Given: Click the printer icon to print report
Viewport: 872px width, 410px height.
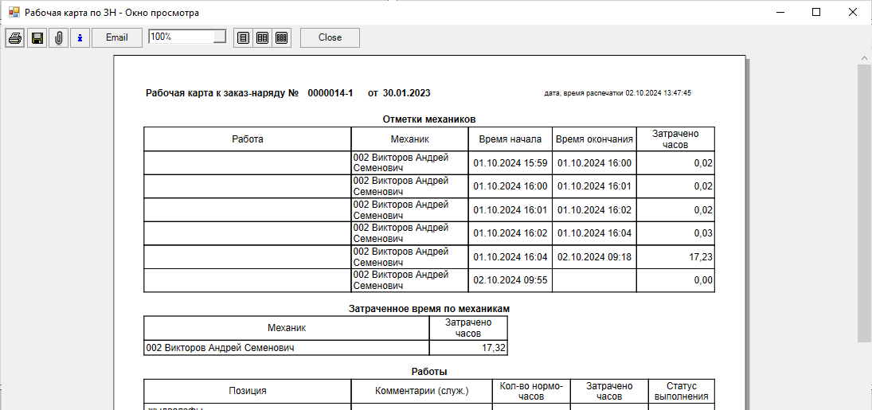Looking at the screenshot, I should (15, 38).
